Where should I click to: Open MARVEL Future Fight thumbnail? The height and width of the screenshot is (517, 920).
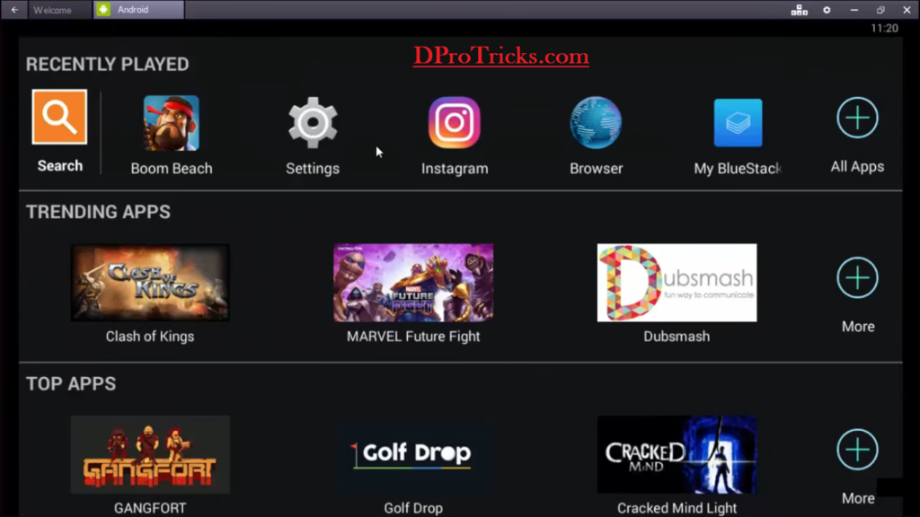[x=413, y=283]
